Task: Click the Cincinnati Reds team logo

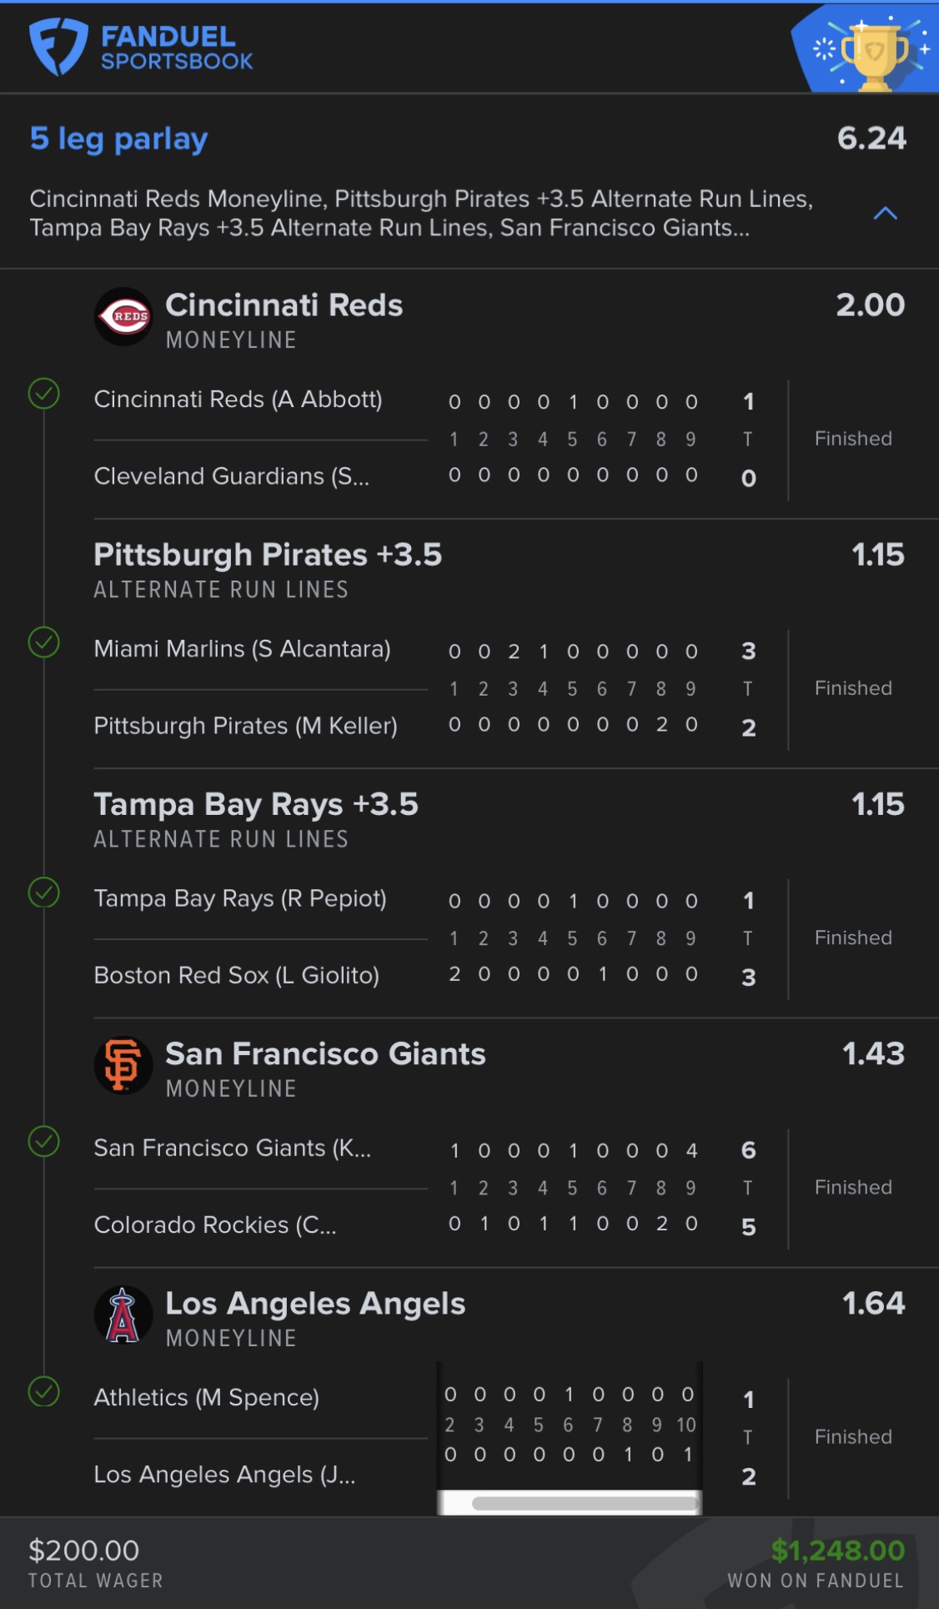Action: 123,317
